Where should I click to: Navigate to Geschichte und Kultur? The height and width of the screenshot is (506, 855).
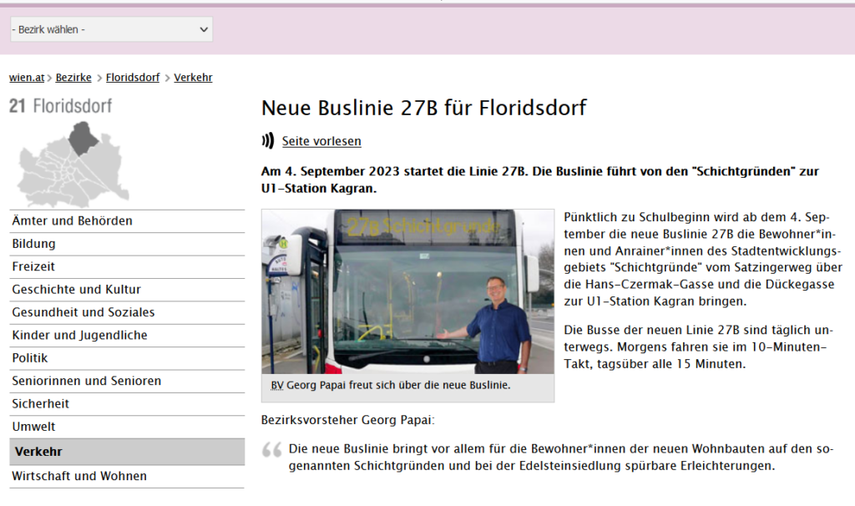(76, 290)
